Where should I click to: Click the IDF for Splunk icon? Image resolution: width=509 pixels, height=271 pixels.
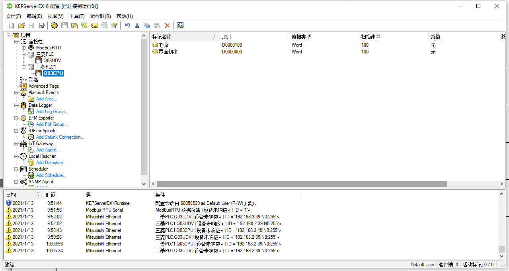[23, 131]
